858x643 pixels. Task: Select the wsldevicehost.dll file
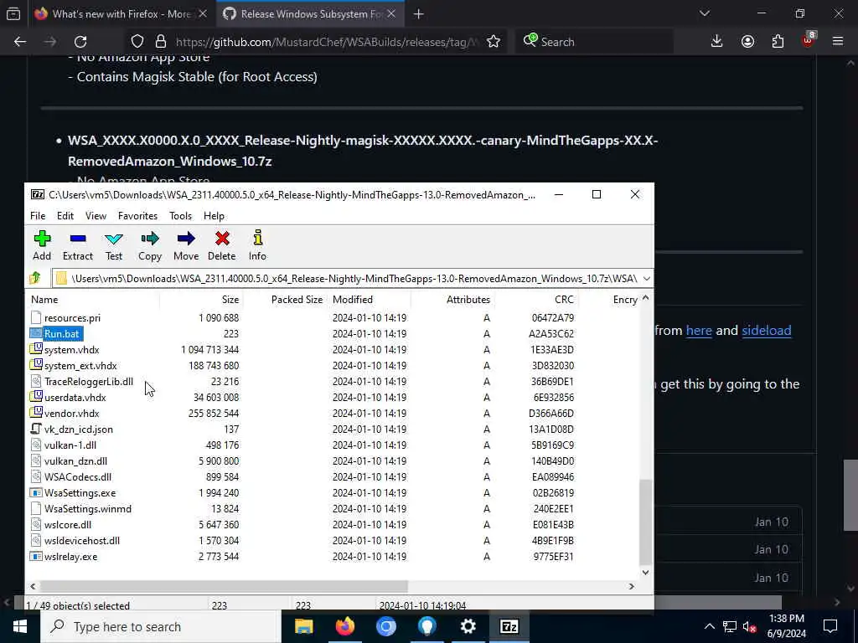click(82, 540)
